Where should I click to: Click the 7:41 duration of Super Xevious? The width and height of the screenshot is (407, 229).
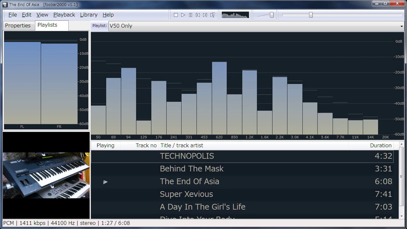(383, 194)
